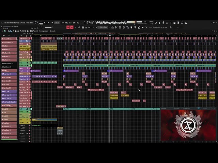Open the OPTIONS menu
This screenshot has width=218, height=163.
(23, 23)
